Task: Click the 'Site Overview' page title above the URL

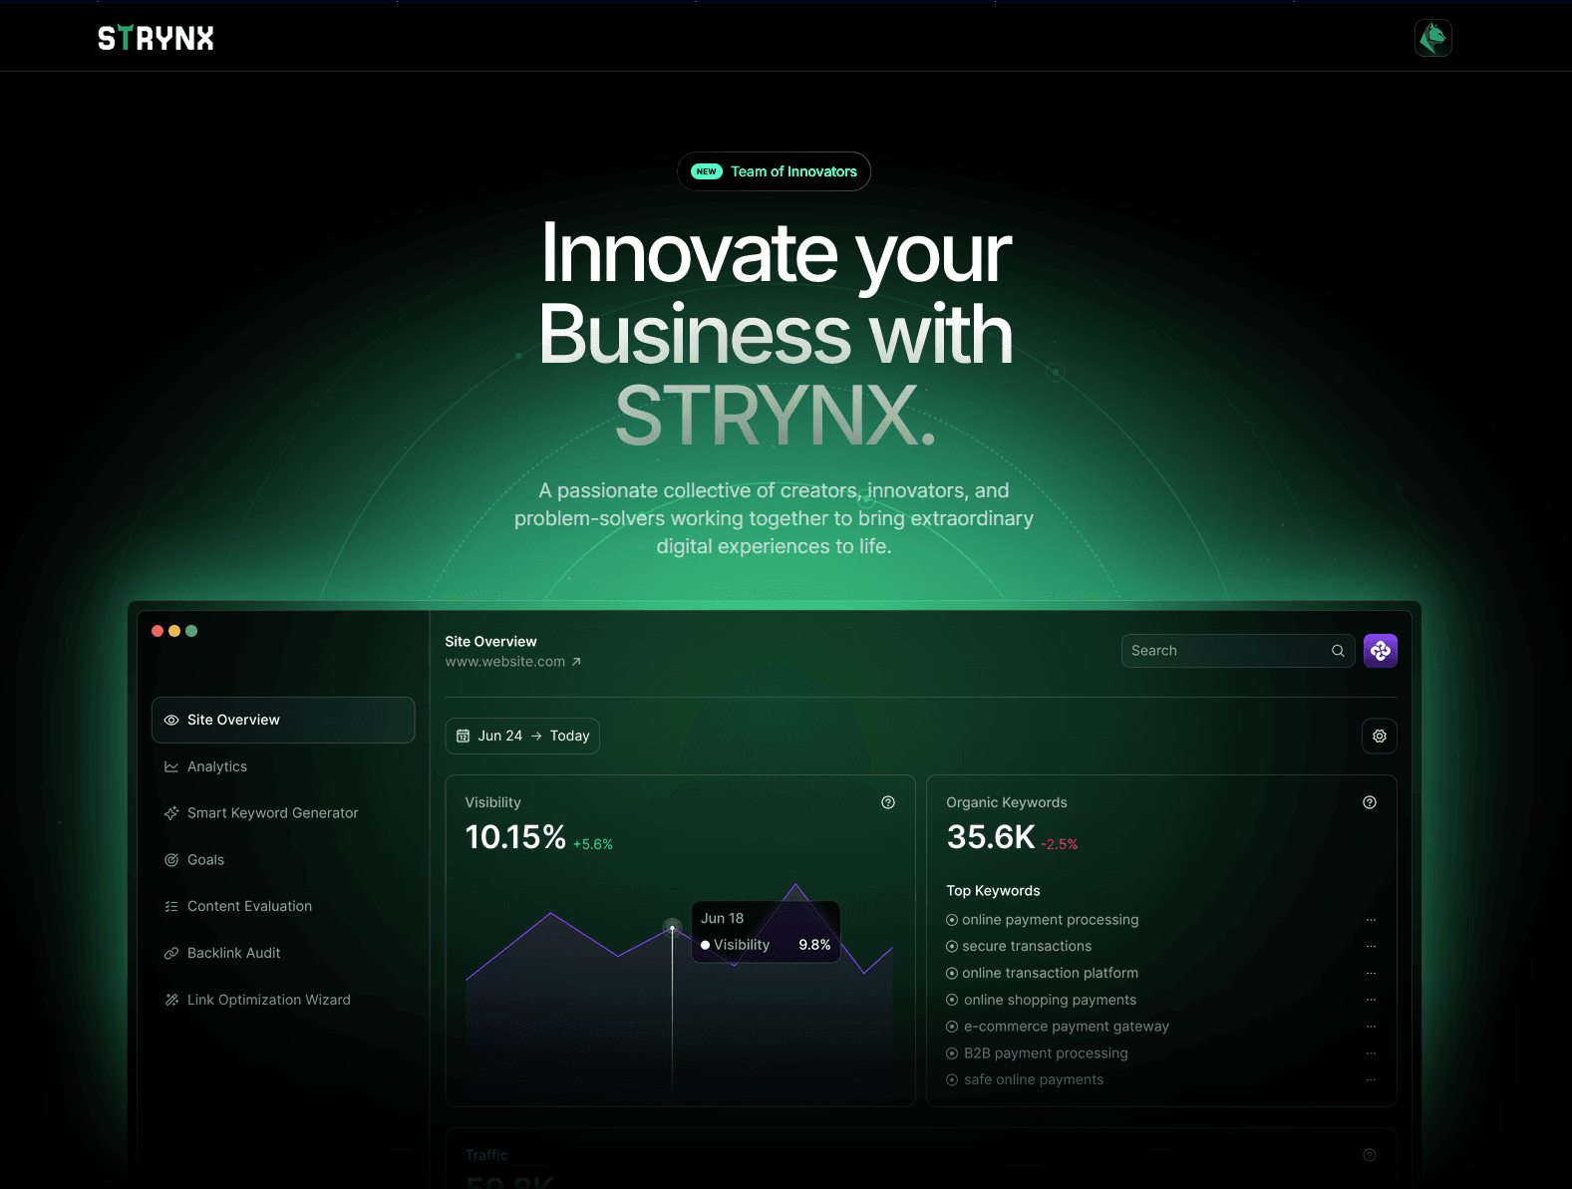Action: tap(490, 642)
